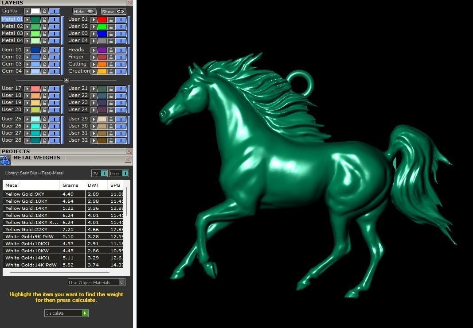473x328 pixels.
Task: Expand the Gem 01 layer arrow
Action: coord(27,50)
